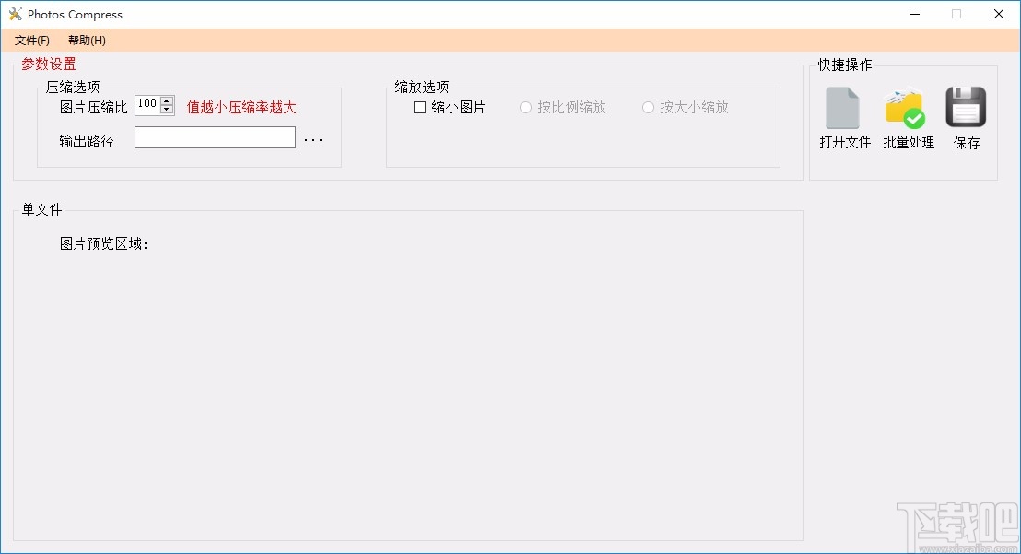Screen dimensions: 1021x554
Task: Select the 按比例缩放 radio button
Action: point(525,107)
